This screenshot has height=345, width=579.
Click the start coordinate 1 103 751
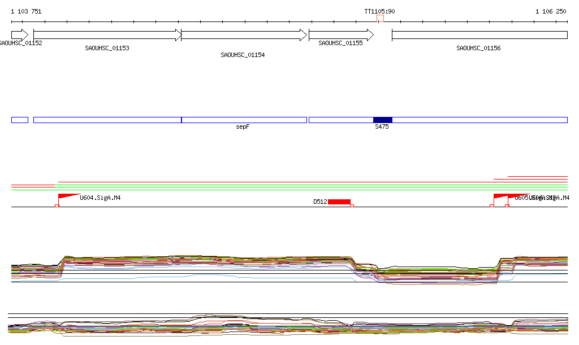pyautogui.click(x=26, y=11)
